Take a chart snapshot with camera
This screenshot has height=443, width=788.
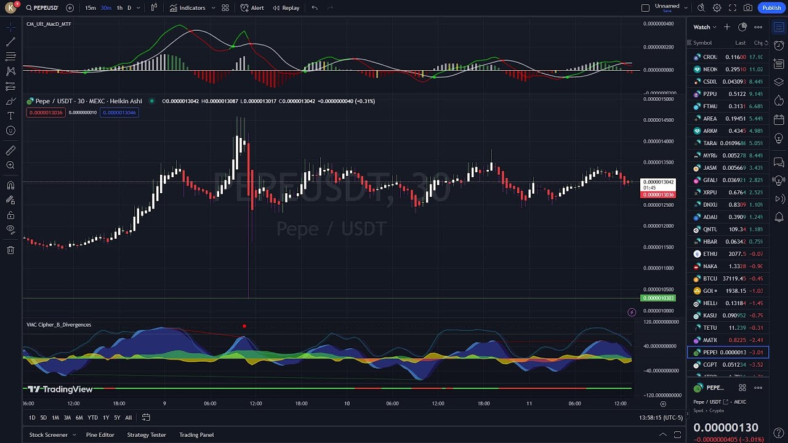point(748,8)
